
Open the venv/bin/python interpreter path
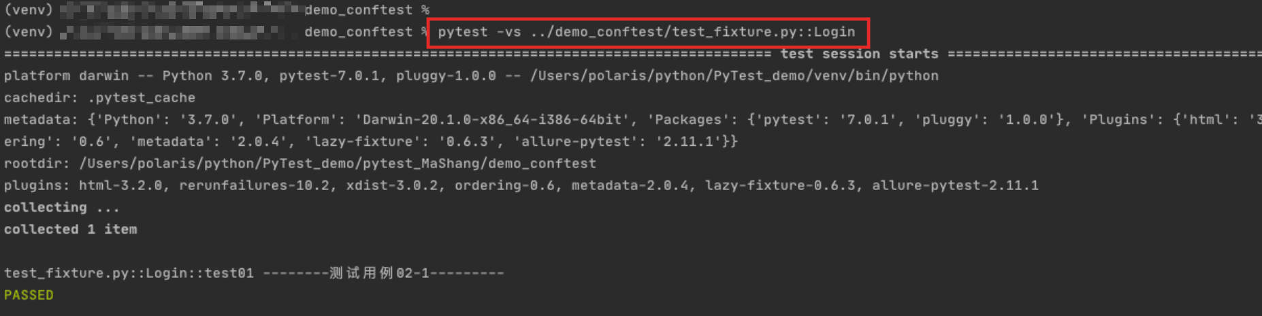734,76
